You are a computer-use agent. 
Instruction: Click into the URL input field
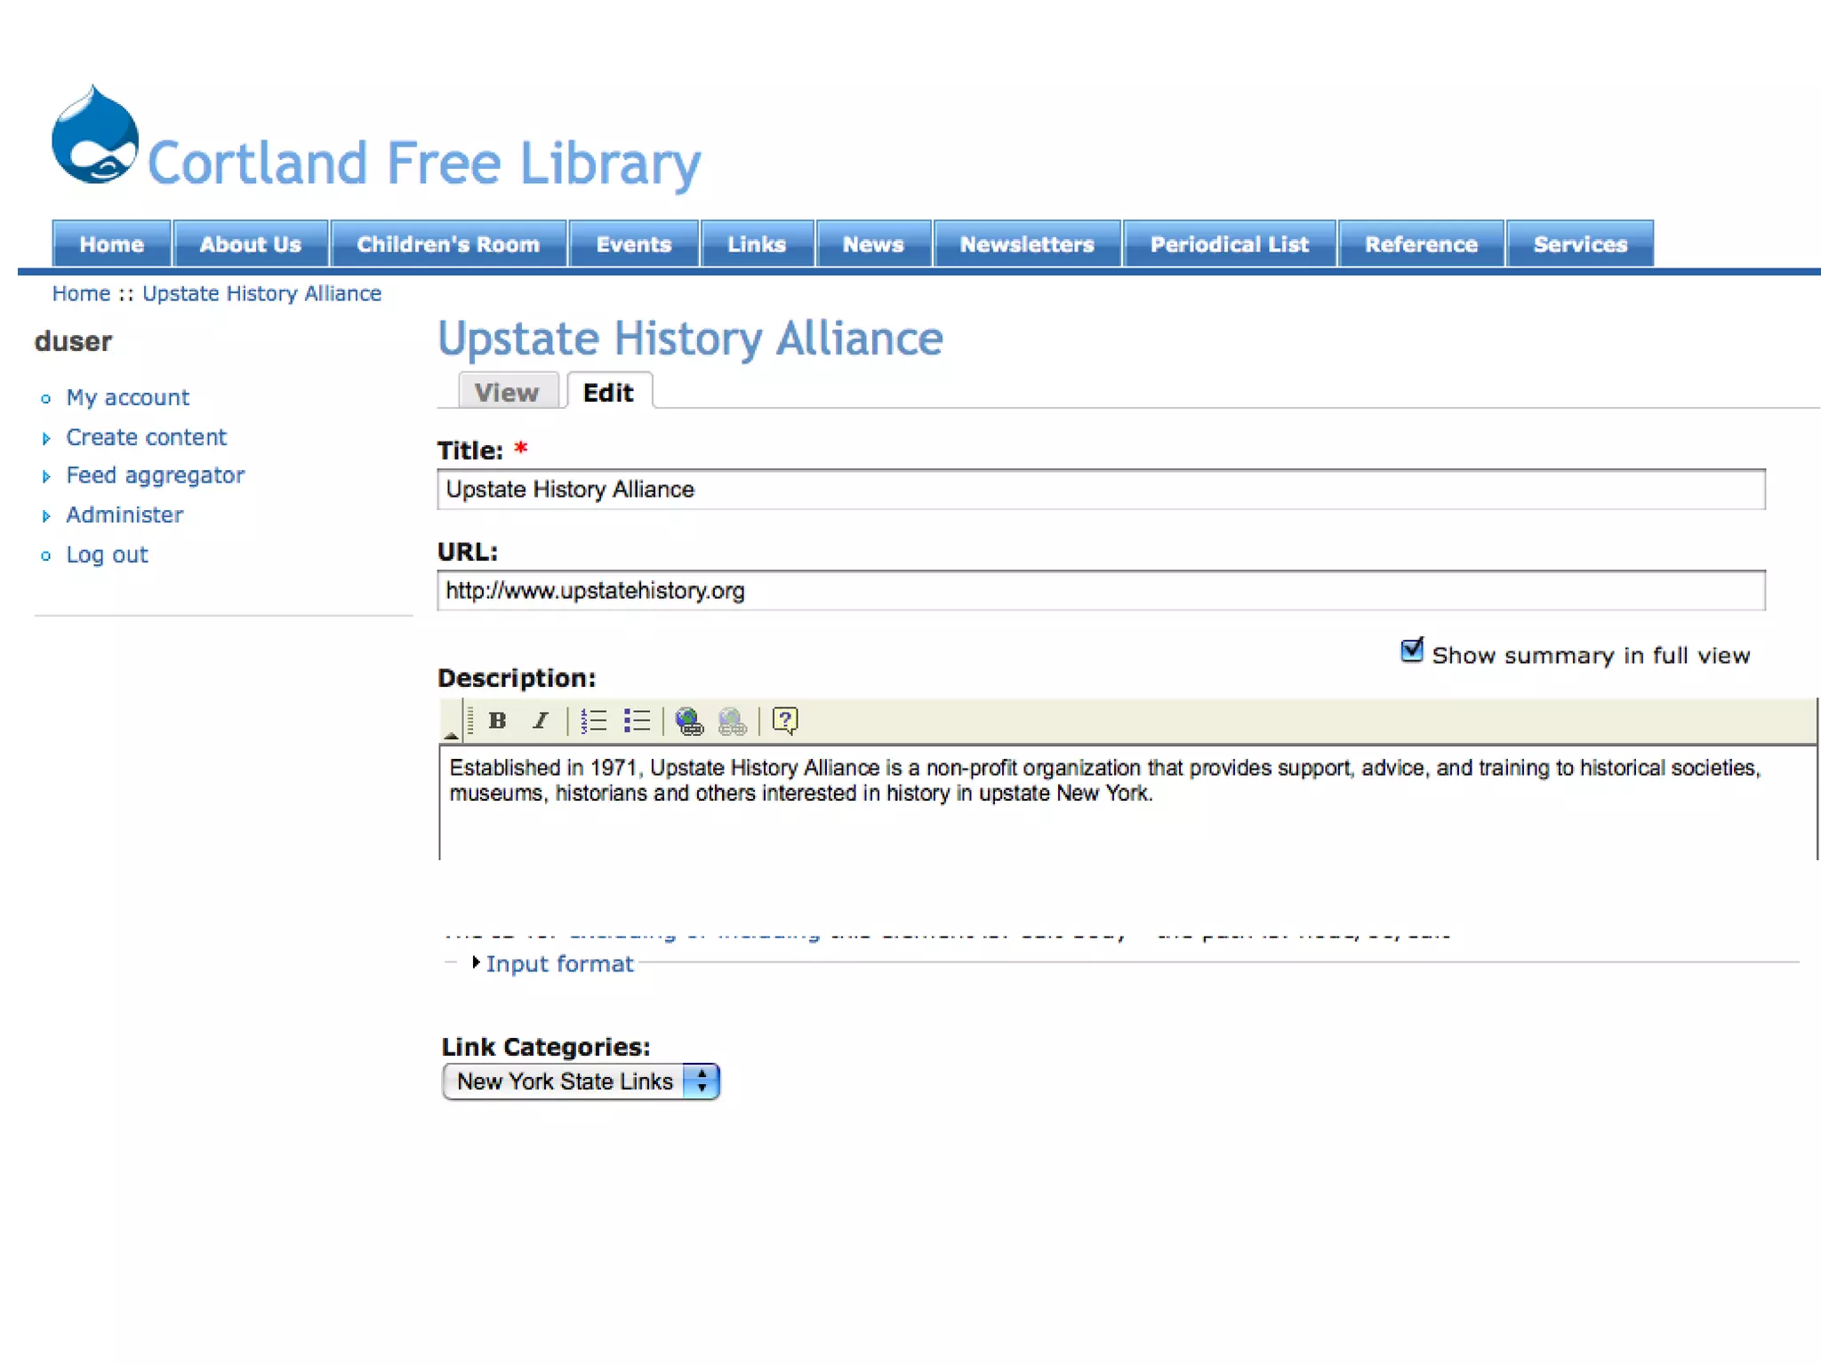click(1101, 591)
